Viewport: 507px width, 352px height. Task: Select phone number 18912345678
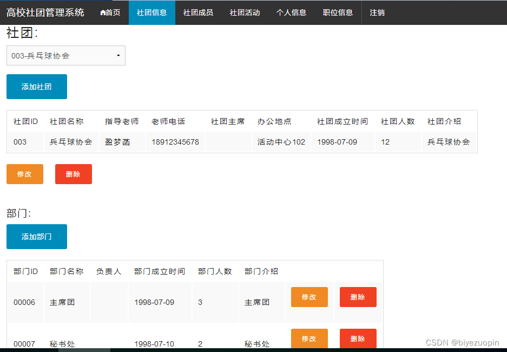[x=175, y=142]
